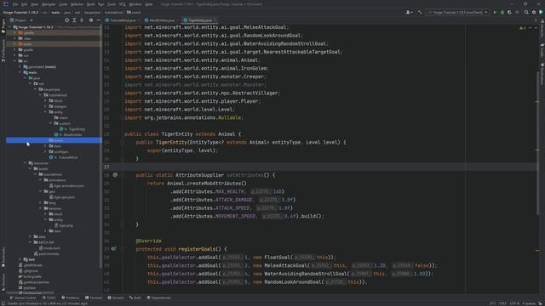Open the user account icon dropdown
Image resolution: width=545 pixels, height=306 pixels.
pyautogui.click(x=409, y=12)
